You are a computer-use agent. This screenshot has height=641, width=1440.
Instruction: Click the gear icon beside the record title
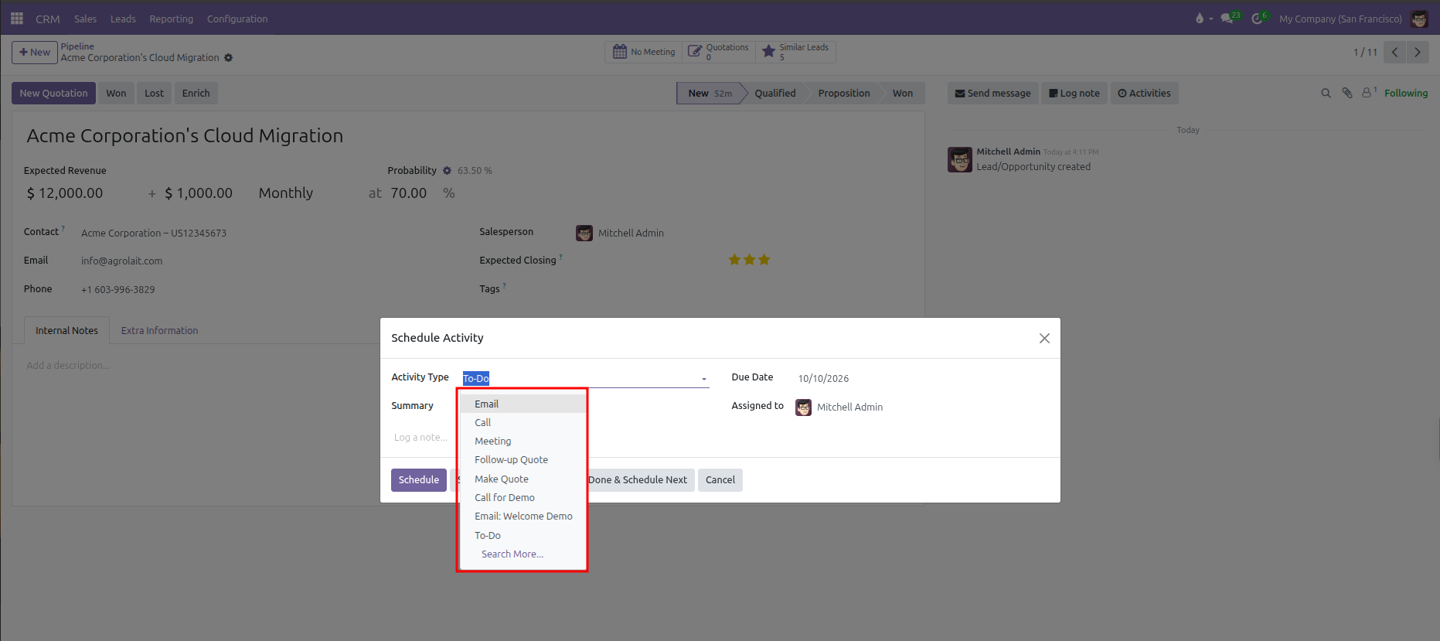[x=228, y=58]
